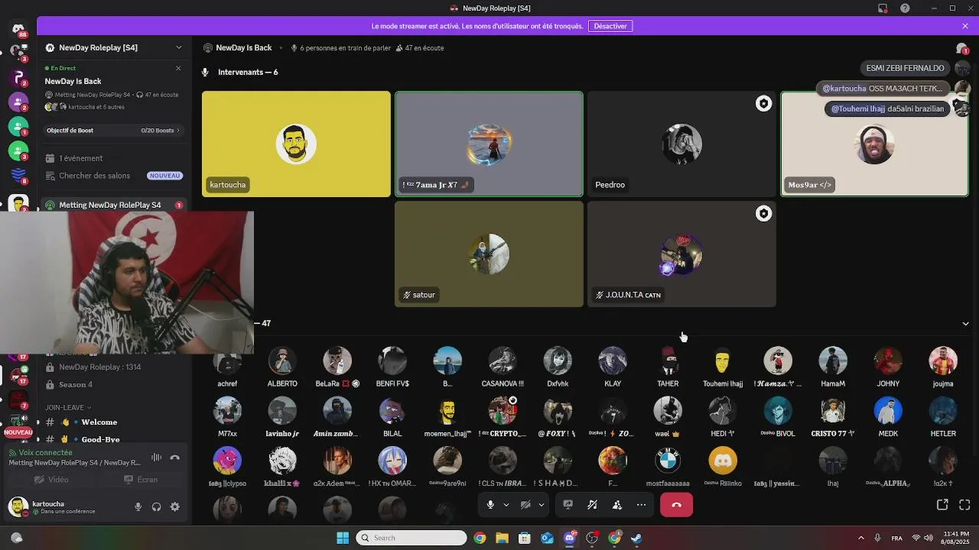The image size is (979, 550).
Task: Open Objectif de Boost progress
Action: click(113, 131)
